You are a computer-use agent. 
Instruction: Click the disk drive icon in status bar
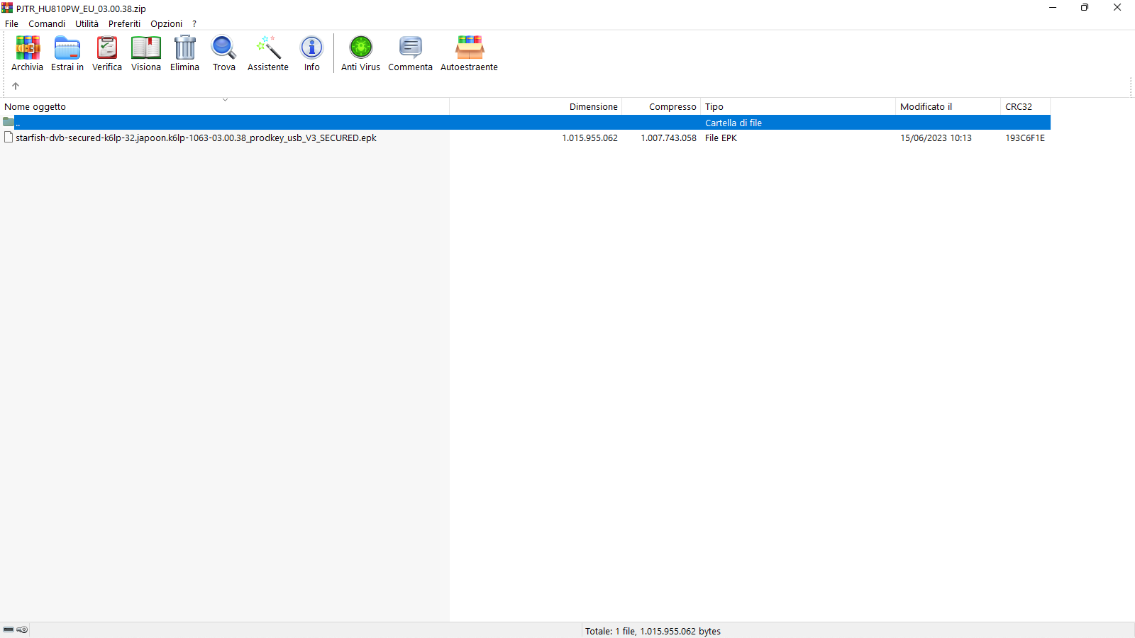click(x=9, y=629)
